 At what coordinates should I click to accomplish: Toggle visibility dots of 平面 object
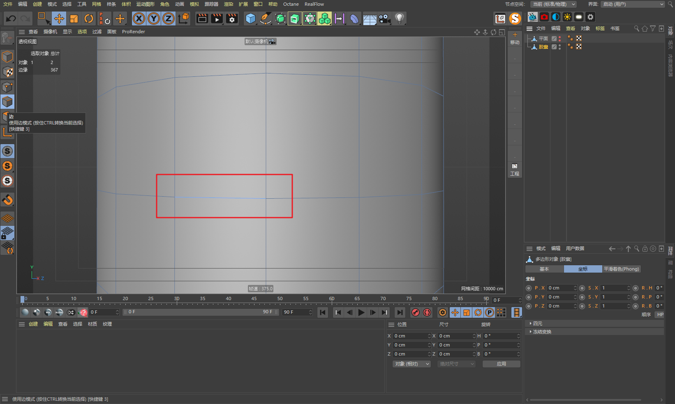click(x=559, y=38)
